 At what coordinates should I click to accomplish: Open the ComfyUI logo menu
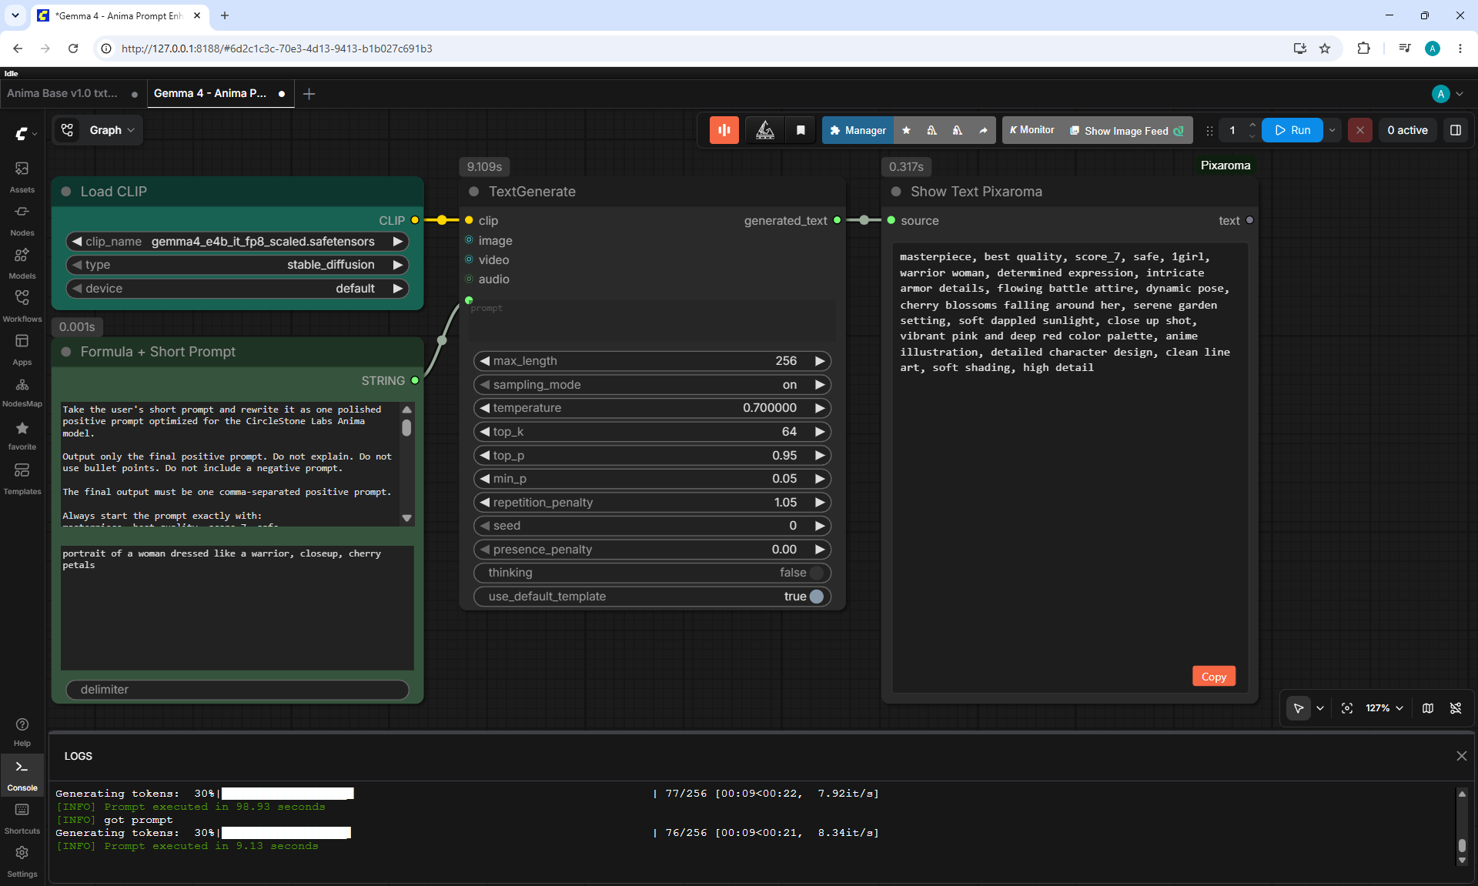point(25,133)
